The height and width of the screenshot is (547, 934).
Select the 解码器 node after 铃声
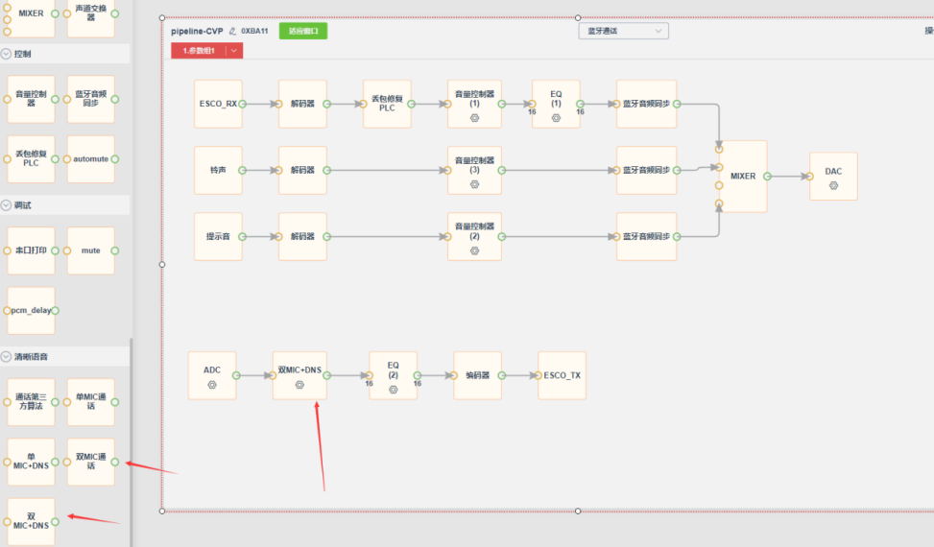click(x=302, y=170)
